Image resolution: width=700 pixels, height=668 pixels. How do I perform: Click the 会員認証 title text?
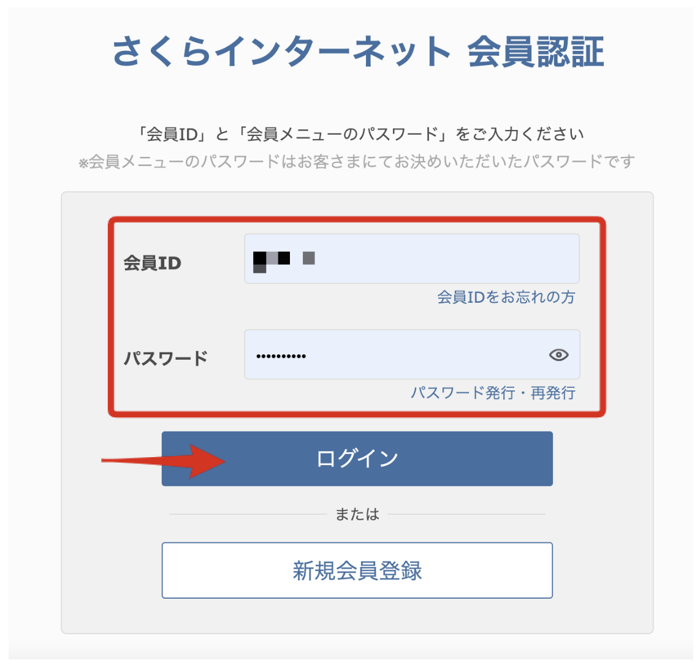tap(536, 52)
